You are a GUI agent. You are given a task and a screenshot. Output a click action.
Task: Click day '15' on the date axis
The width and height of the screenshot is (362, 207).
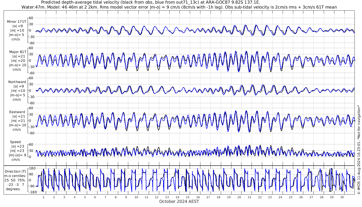(x=187, y=197)
